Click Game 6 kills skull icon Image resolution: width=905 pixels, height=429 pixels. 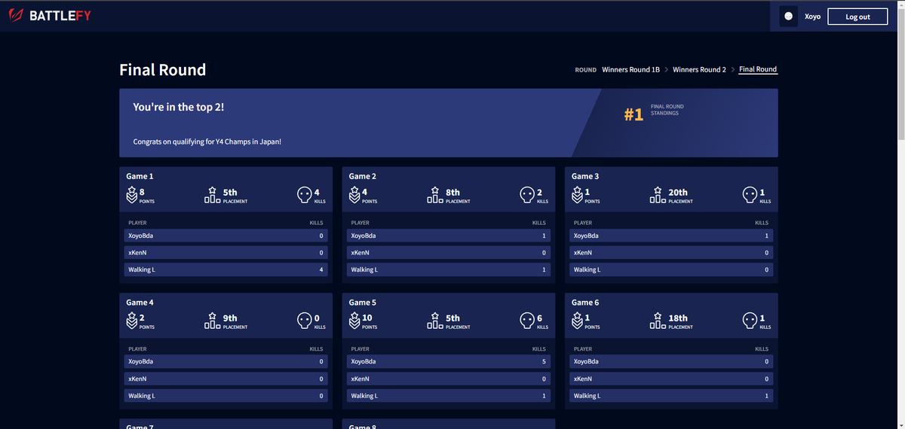[x=750, y=321]
